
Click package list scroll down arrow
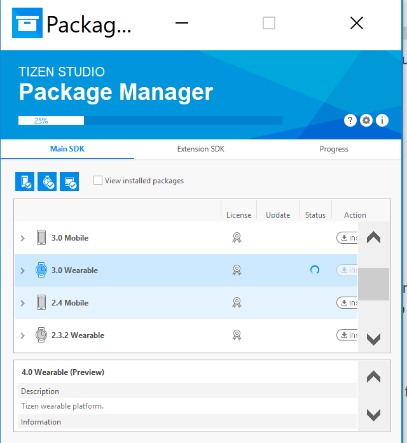pyautogui.click(x=374, y=339)
